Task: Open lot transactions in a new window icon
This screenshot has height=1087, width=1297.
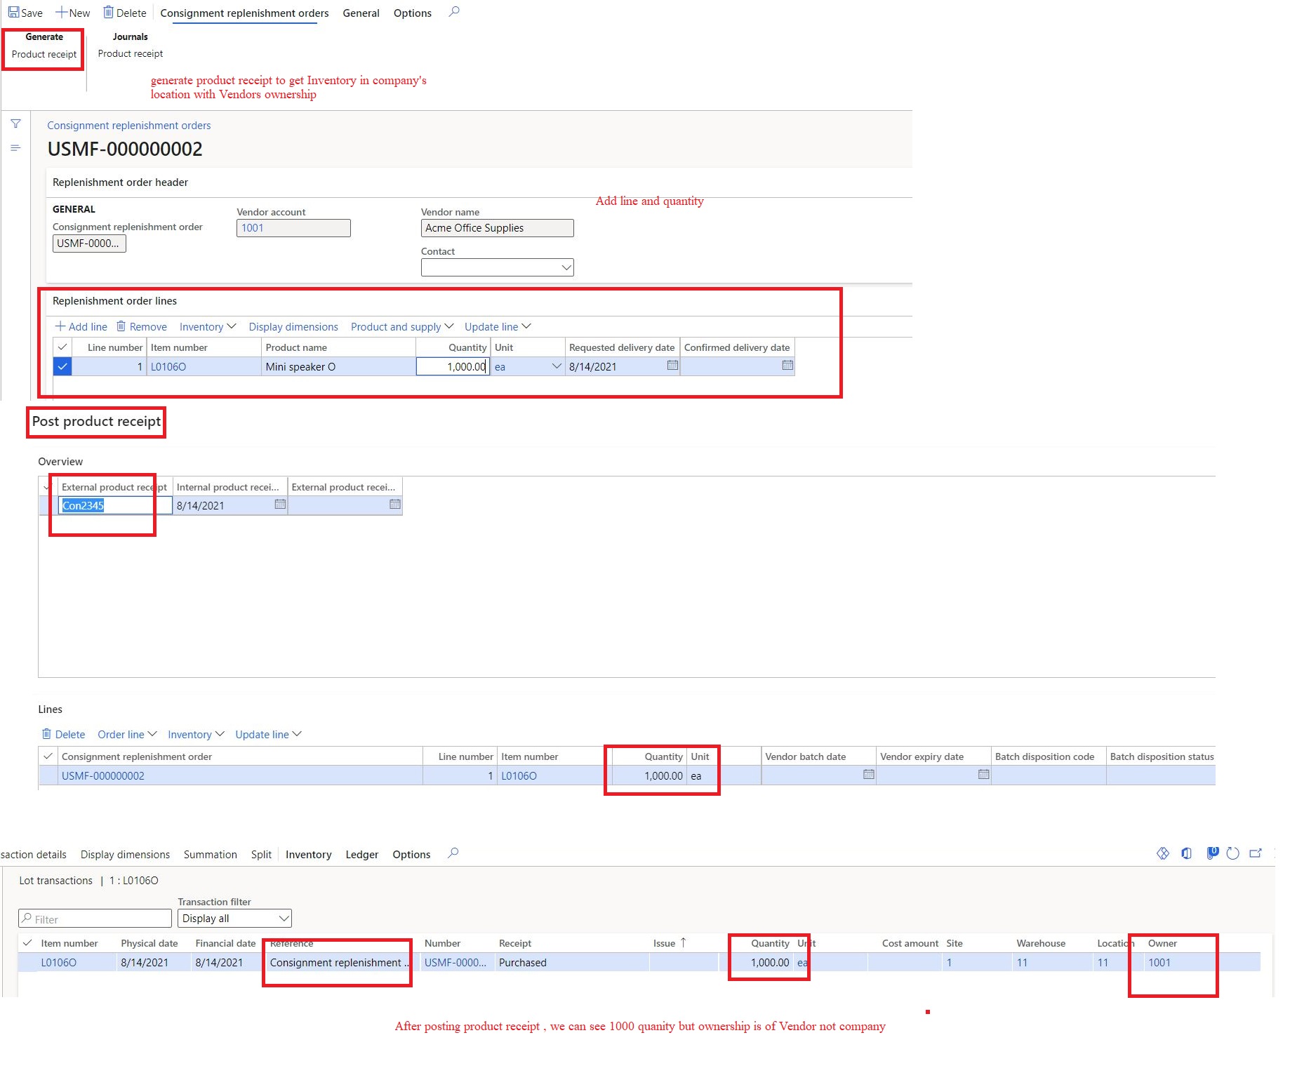Action: pyautogui.click(x=1256, y=853)
